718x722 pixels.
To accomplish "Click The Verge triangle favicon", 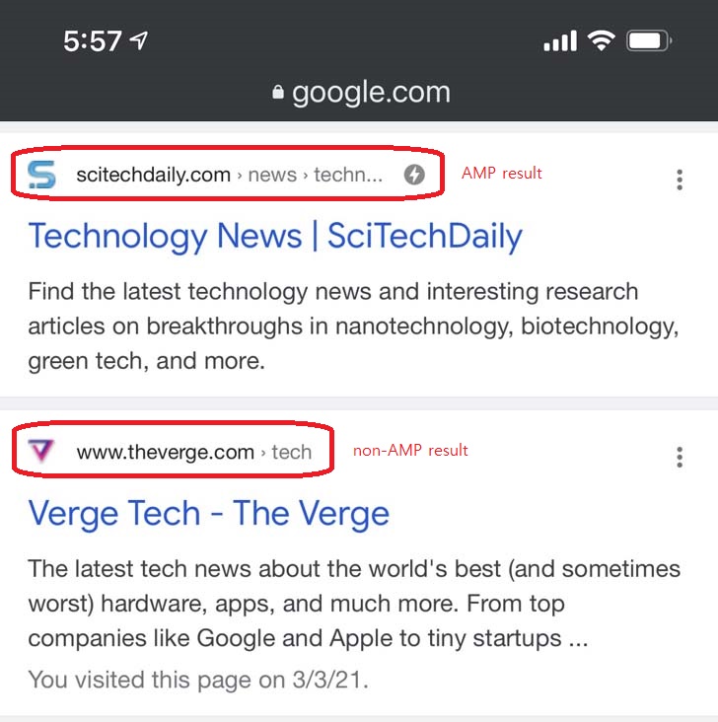I will 42,452.
